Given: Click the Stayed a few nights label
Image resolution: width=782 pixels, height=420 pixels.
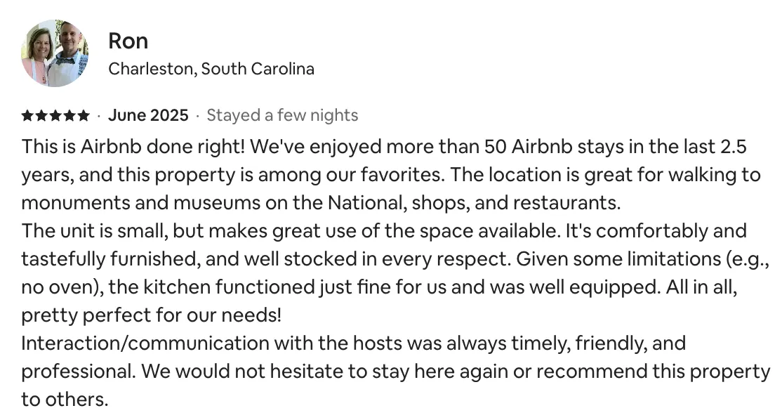Looking at the screenshot, I should (x=282, y=115).
